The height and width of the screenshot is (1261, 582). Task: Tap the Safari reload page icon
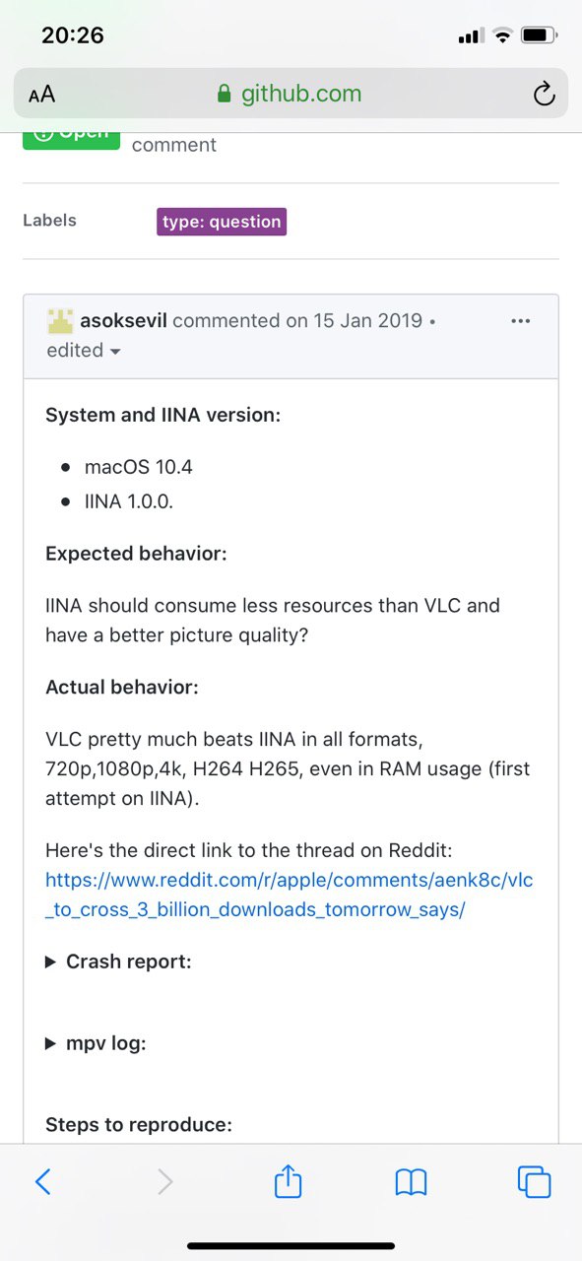point(544,95)
